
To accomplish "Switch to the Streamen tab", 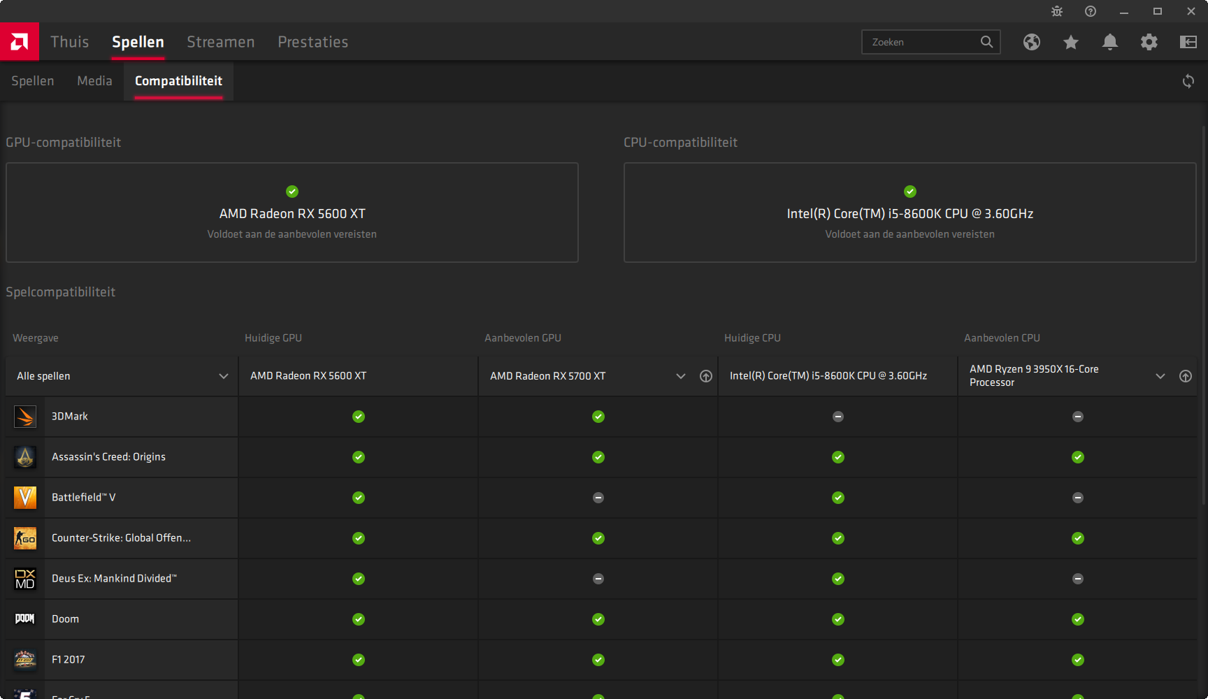I will coord(221,42).
